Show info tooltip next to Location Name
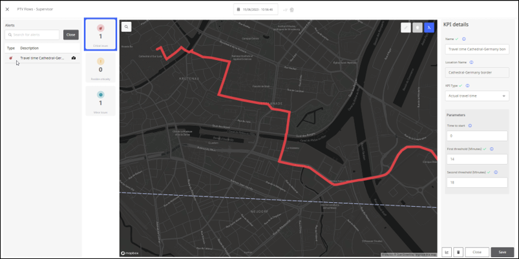The width and height of the screenshot is (519, 259). (471, 62)
